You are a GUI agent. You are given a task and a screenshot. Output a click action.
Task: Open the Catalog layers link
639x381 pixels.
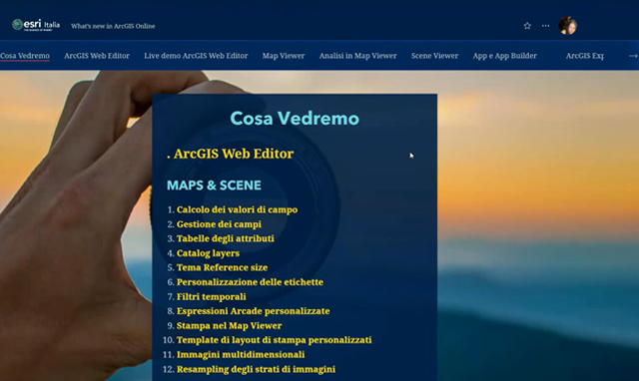pyautogui.click(x=208, y=253)
